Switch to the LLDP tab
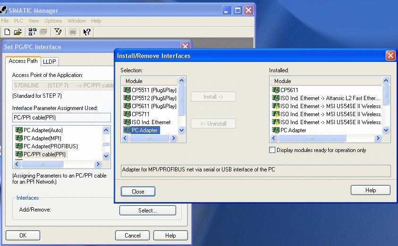Screen dimensions: 398x246 pos(49,61)
